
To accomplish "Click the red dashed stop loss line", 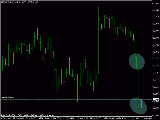I will coord(76,113).
